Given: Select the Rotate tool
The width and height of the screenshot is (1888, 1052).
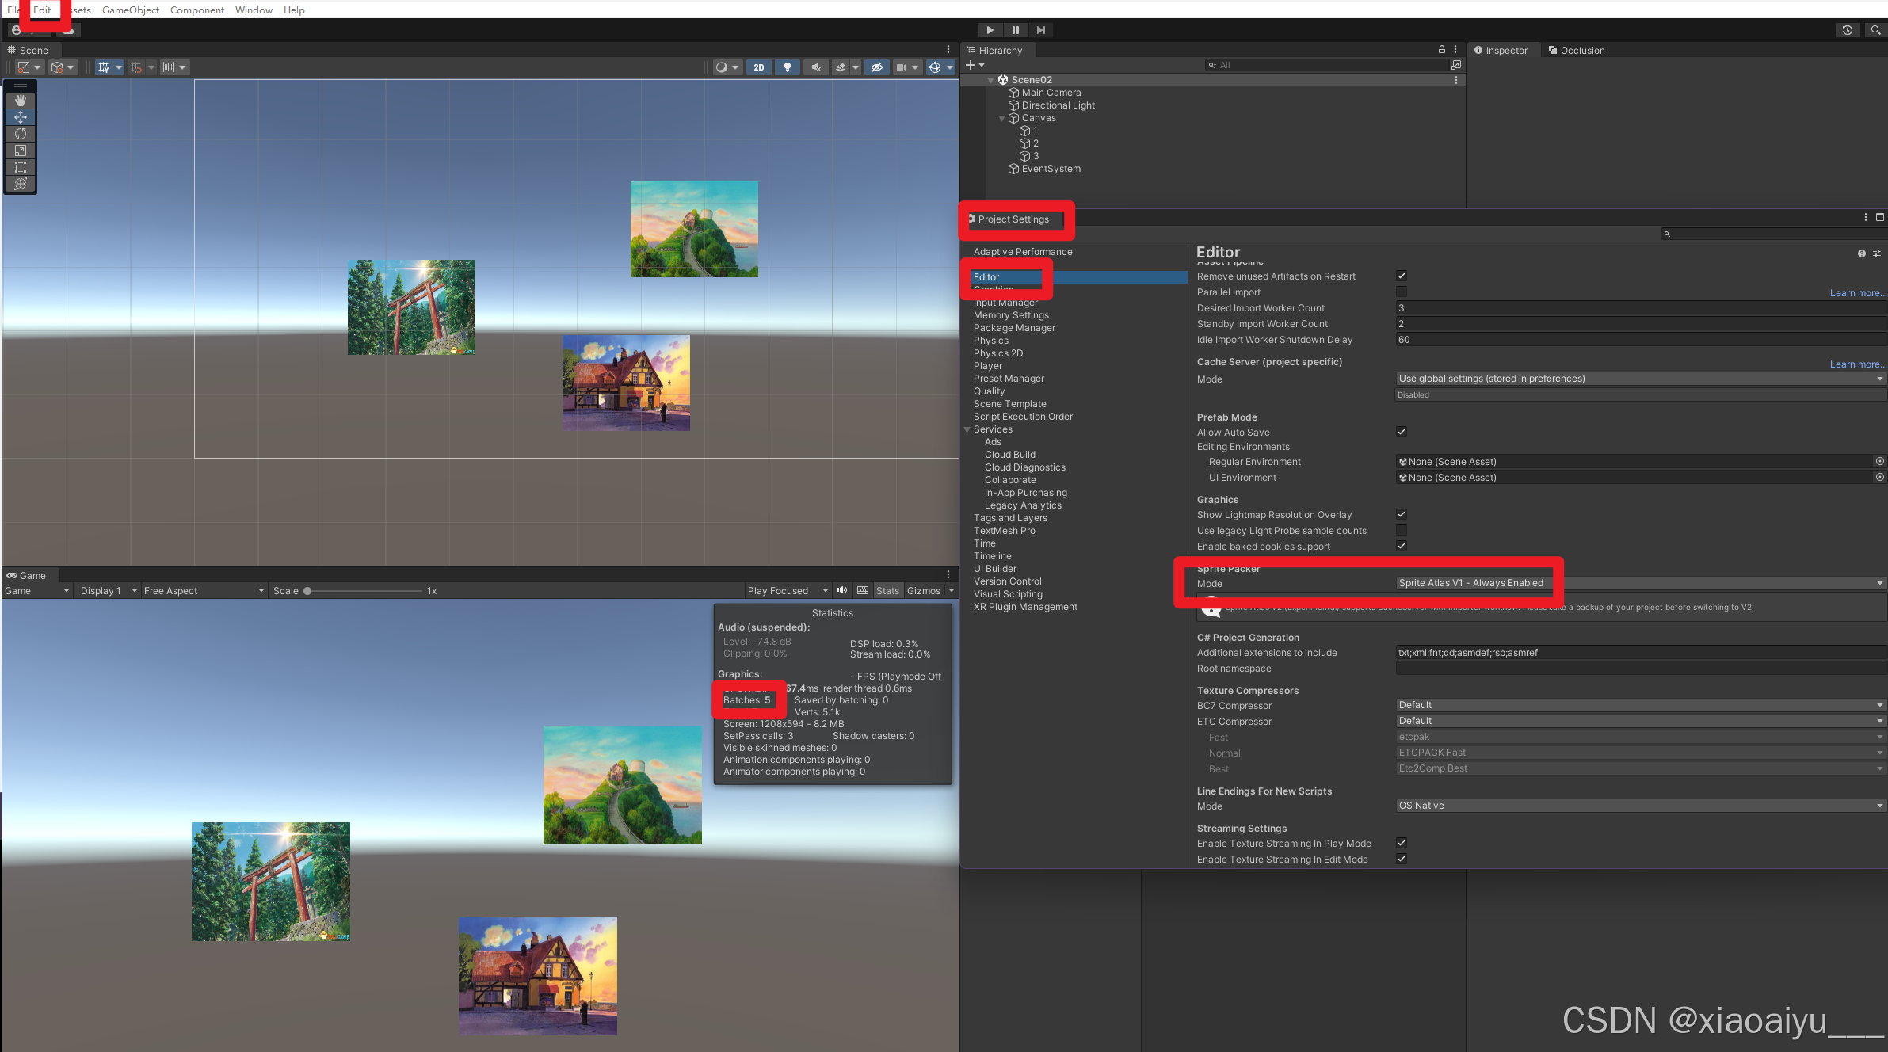Looking at the screenshot, I should [x=21, y=134].
